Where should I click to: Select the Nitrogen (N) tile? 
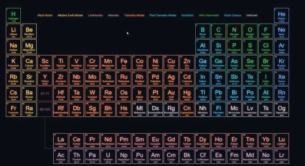(234, 31)
